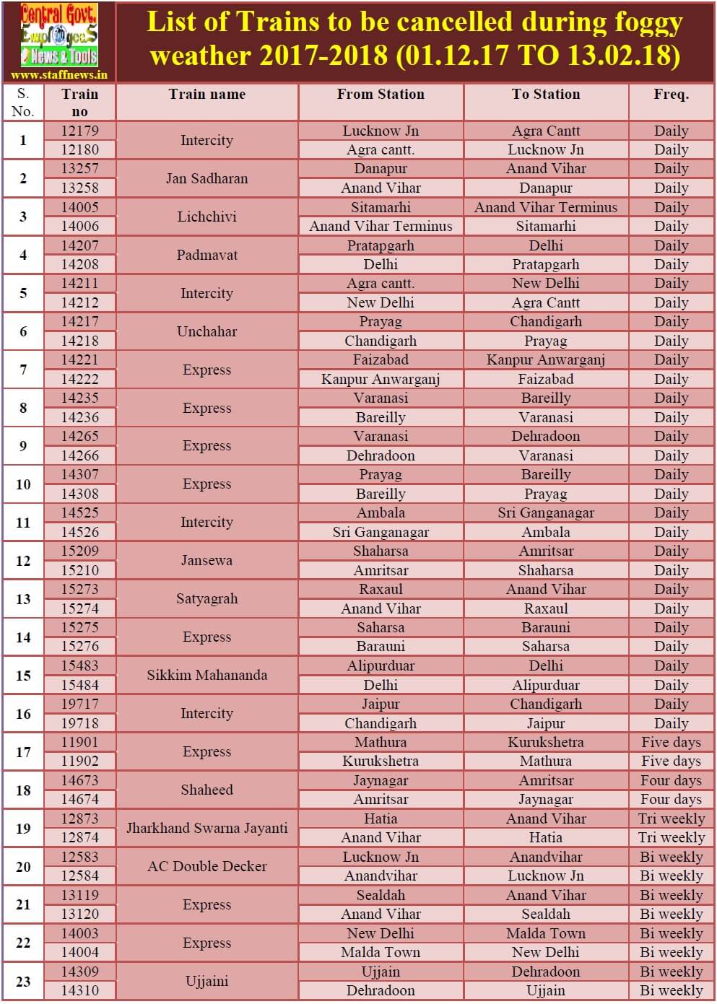This screenshot has height=1004, width=717.
Task: Select the AC Double Decker cell
Action: click(x=207, y=866)
